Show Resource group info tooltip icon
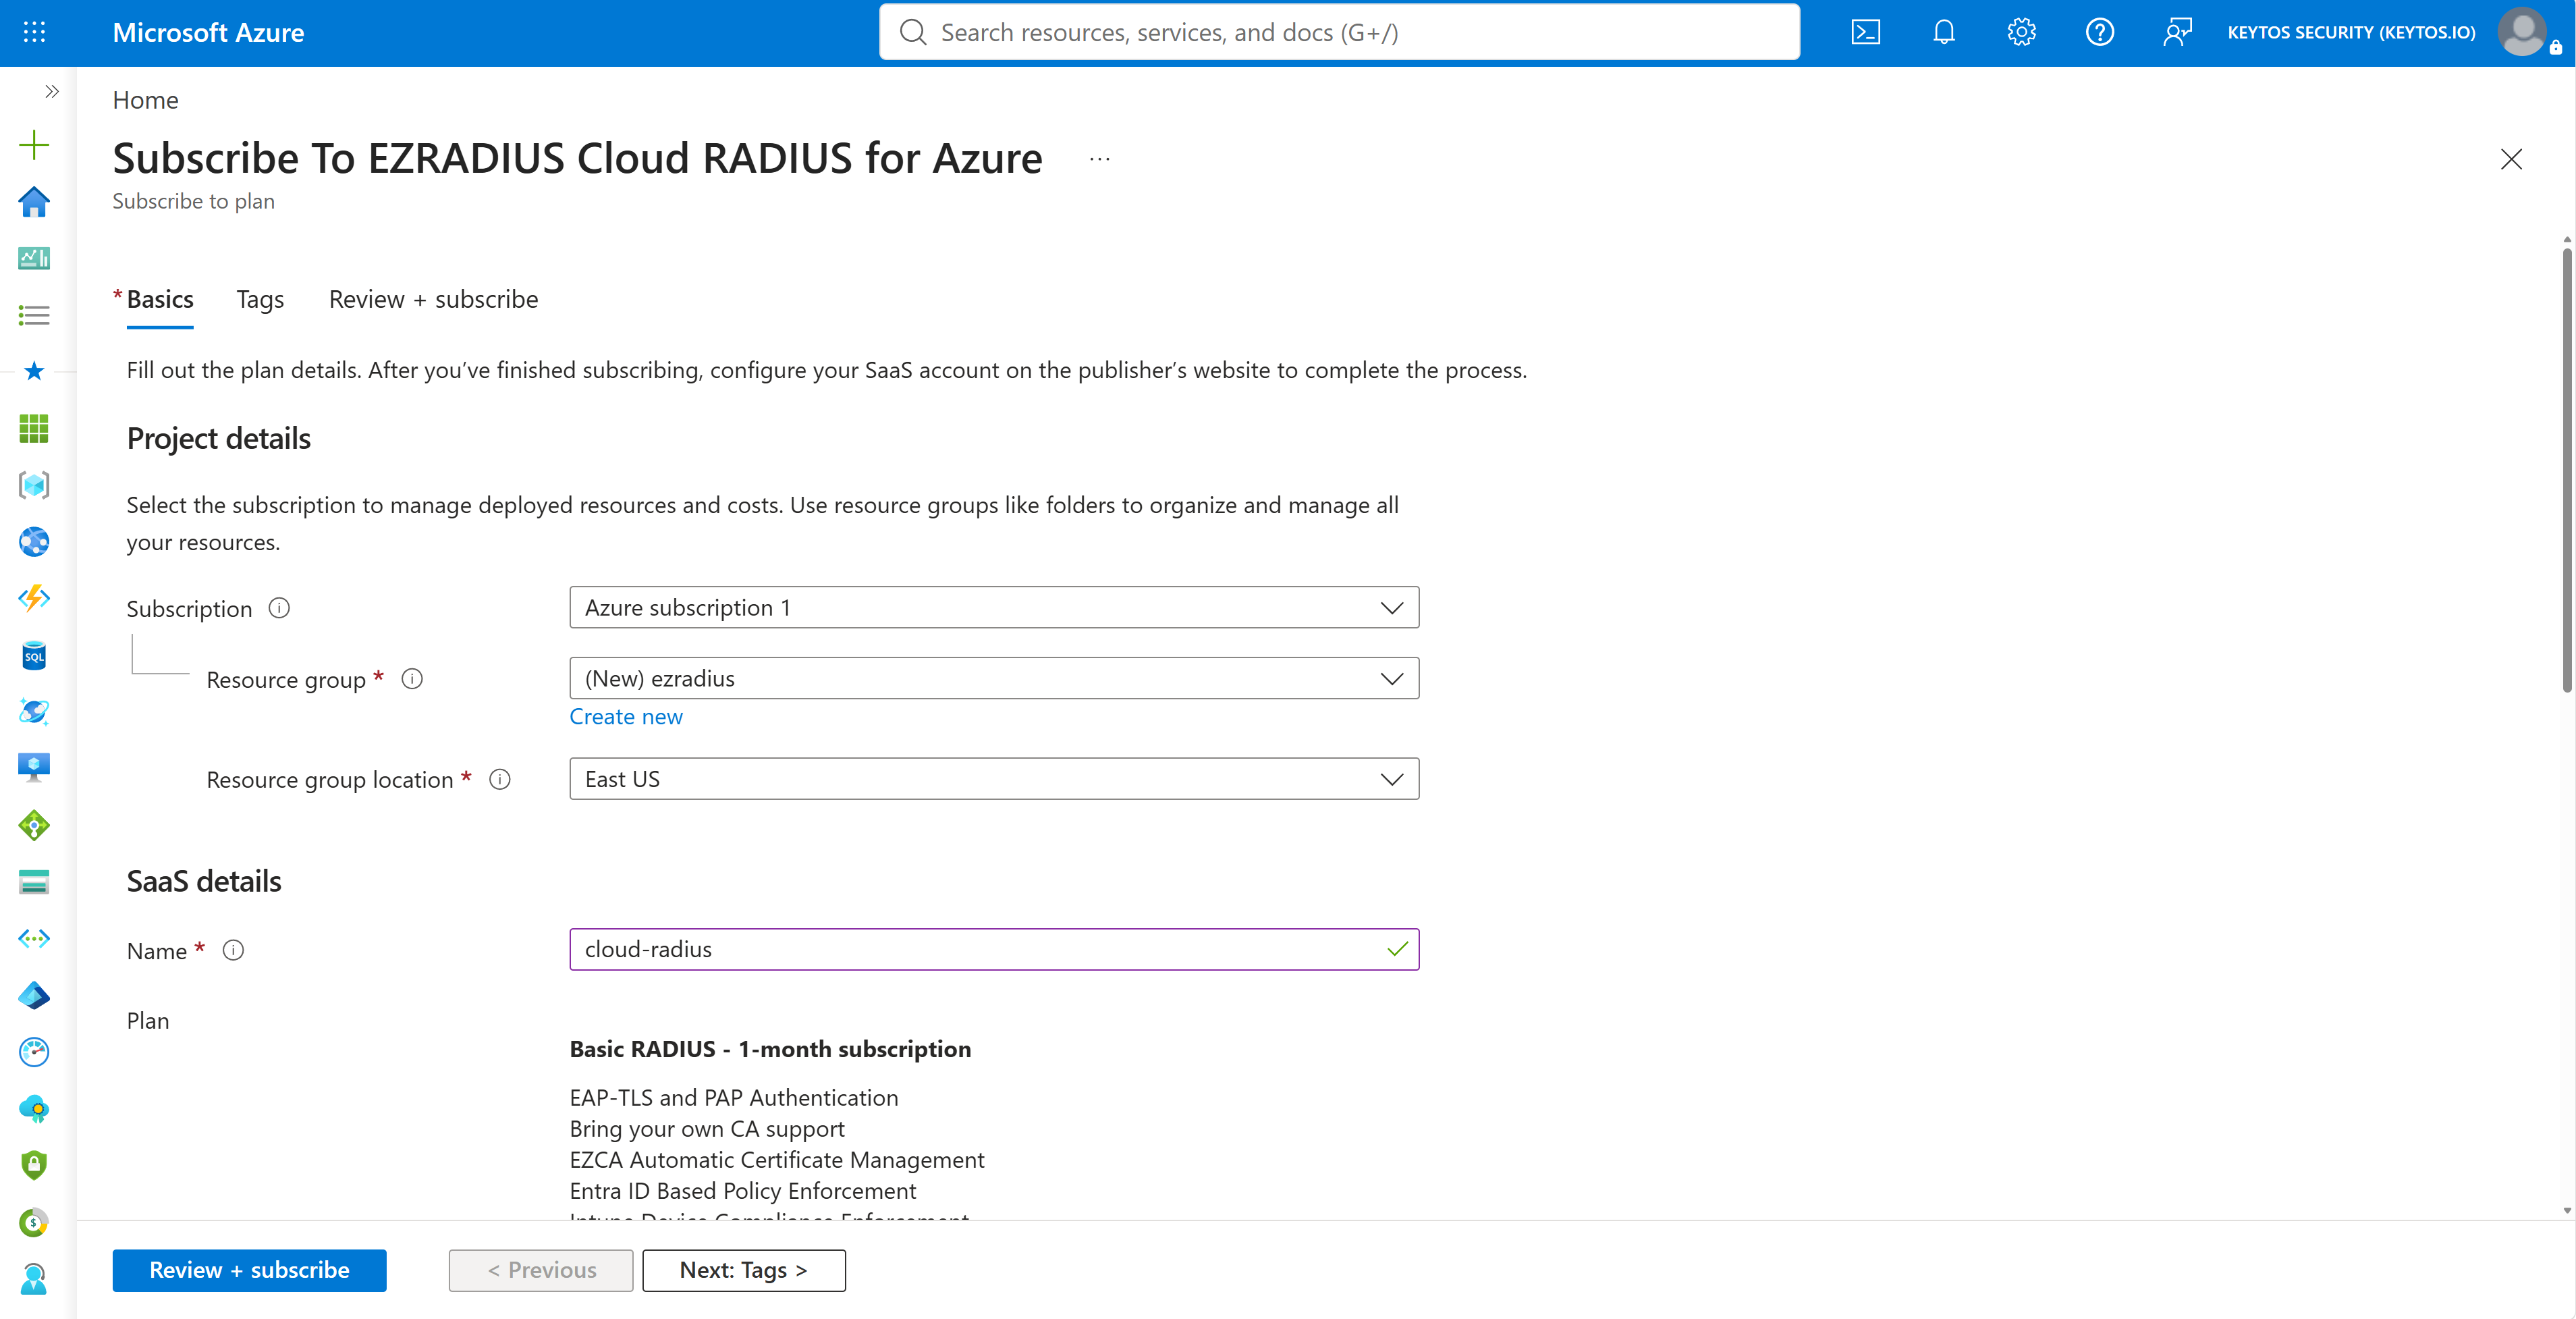This screenshot has width=2576, height=1319. (412, 679)
